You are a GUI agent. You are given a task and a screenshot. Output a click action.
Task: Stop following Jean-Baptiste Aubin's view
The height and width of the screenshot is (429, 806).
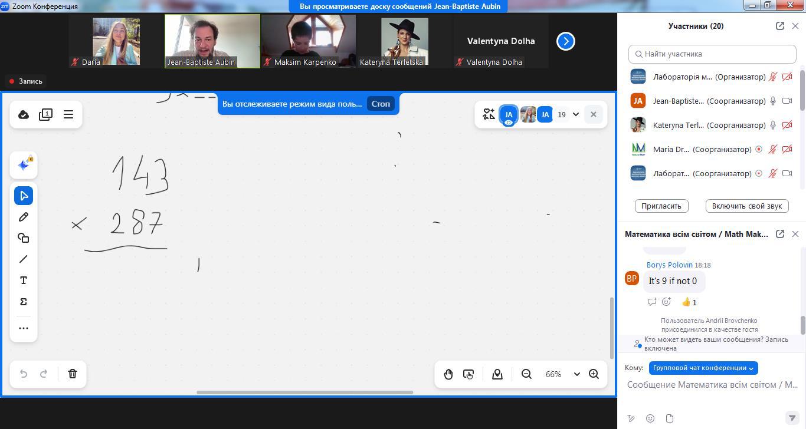pos(381,104)
